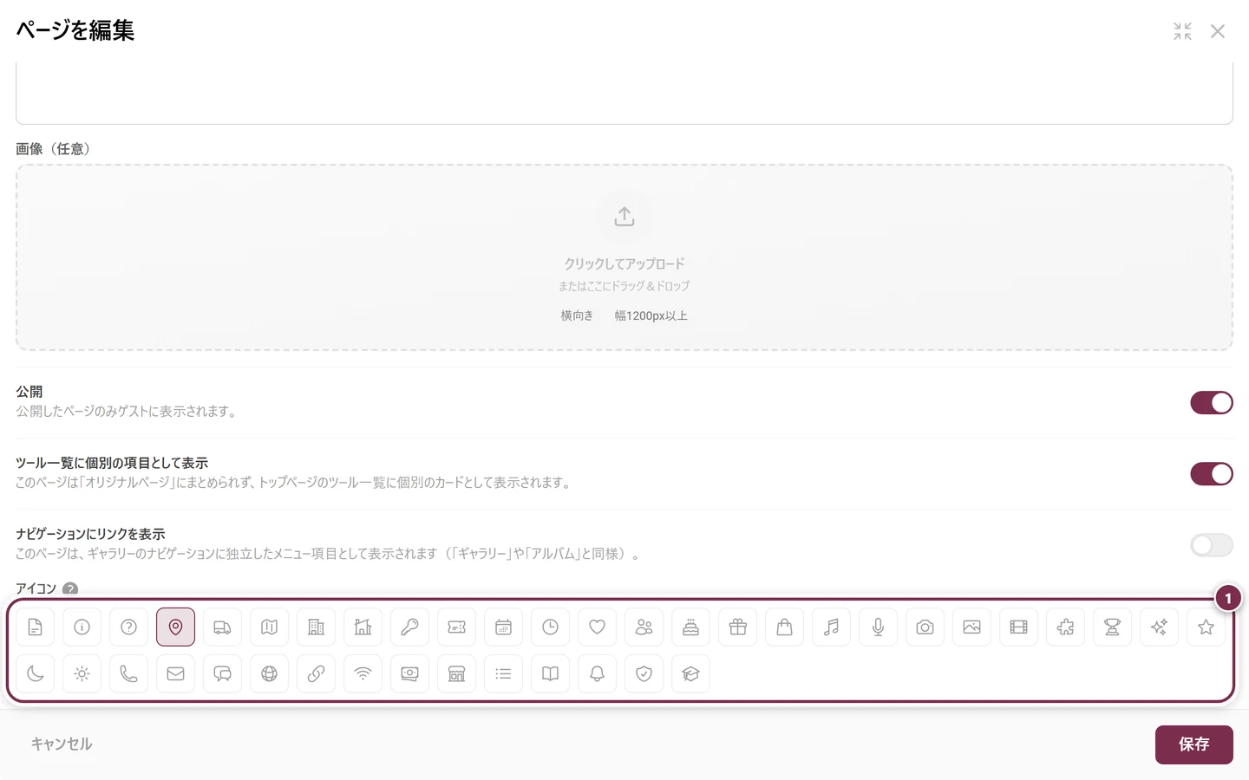Choose the heart icon
Screen dimensions: 1249x780
point(597,627)
